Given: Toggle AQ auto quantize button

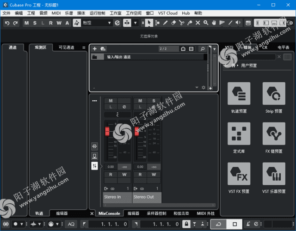Looking at the screenshot, I should click(x=71, y=224).
